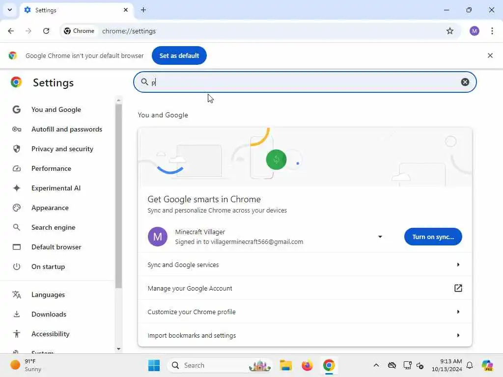The image size is (503, 377).
Task: Open Chrome three-dot menu
Action: (492, 31)
